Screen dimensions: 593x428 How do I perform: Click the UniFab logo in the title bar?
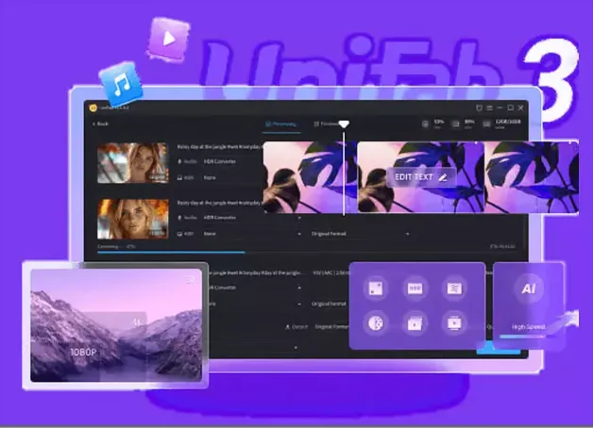click(93, 108)
